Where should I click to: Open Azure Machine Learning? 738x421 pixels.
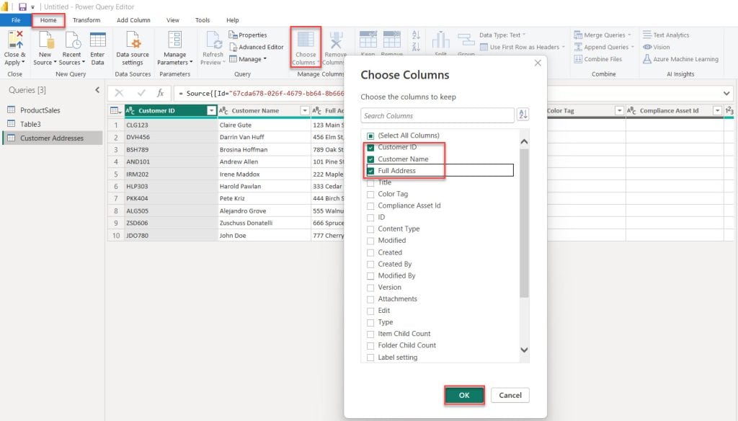(x=680, y=59)
